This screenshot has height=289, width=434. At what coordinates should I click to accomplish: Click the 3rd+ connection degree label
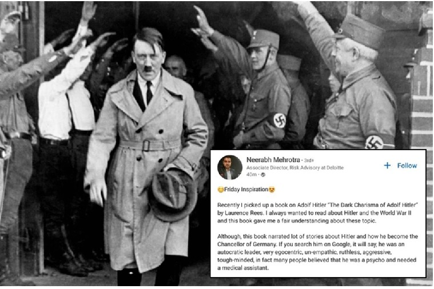(309, 160)
